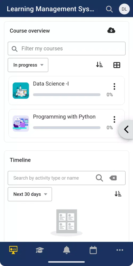Image resolution: width=133 pixels, height=266 pixels.
Task: Click the timeline search magnifier icon
Action: pyautogui.click(x=99, y=178)
